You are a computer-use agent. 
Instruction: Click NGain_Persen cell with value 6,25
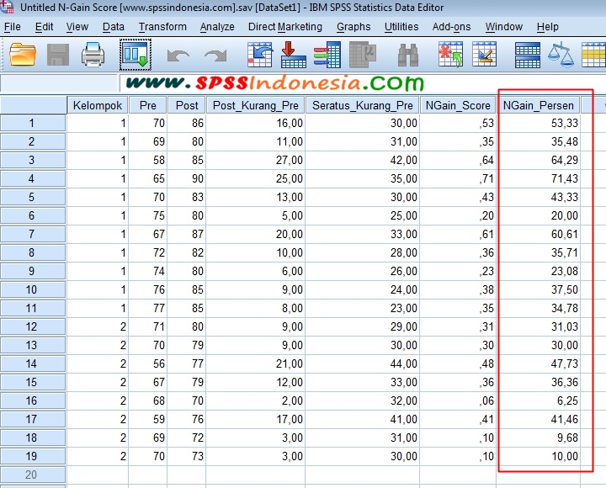(x=538, y=400)
